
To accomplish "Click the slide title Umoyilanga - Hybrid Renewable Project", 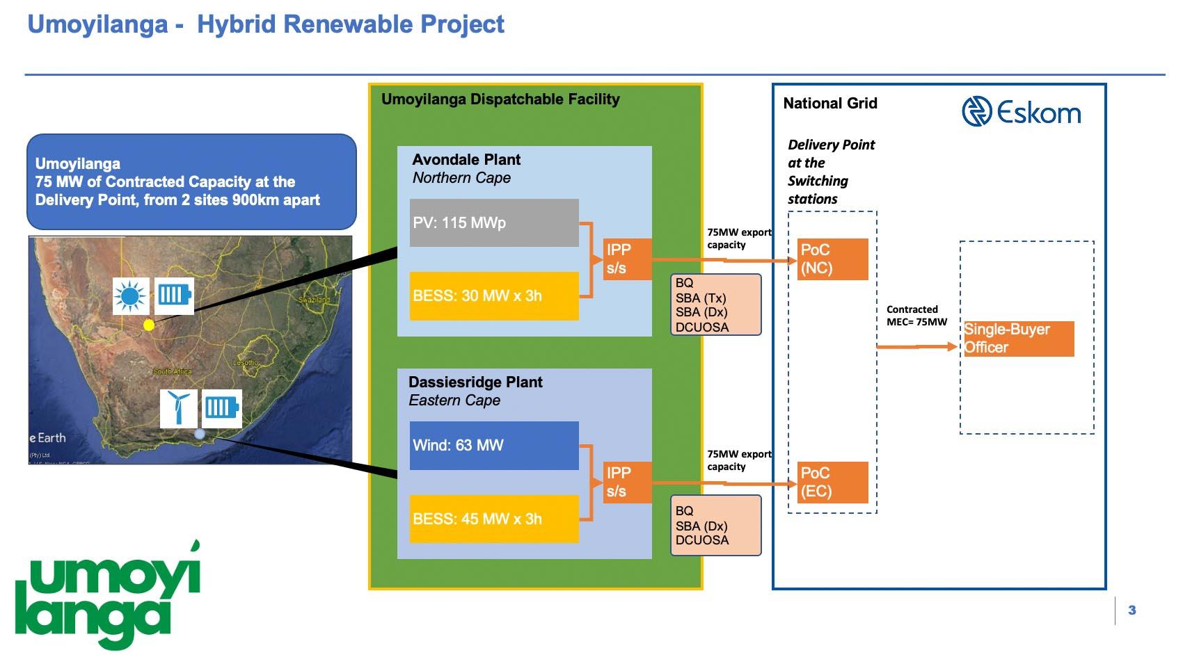I will (x=266, y=24).
